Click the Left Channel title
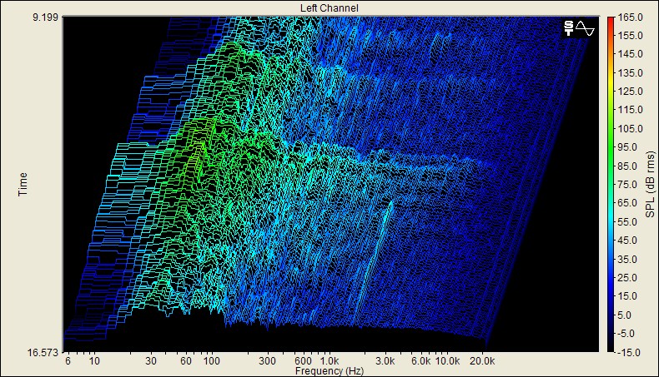 [x=329, y=7]
